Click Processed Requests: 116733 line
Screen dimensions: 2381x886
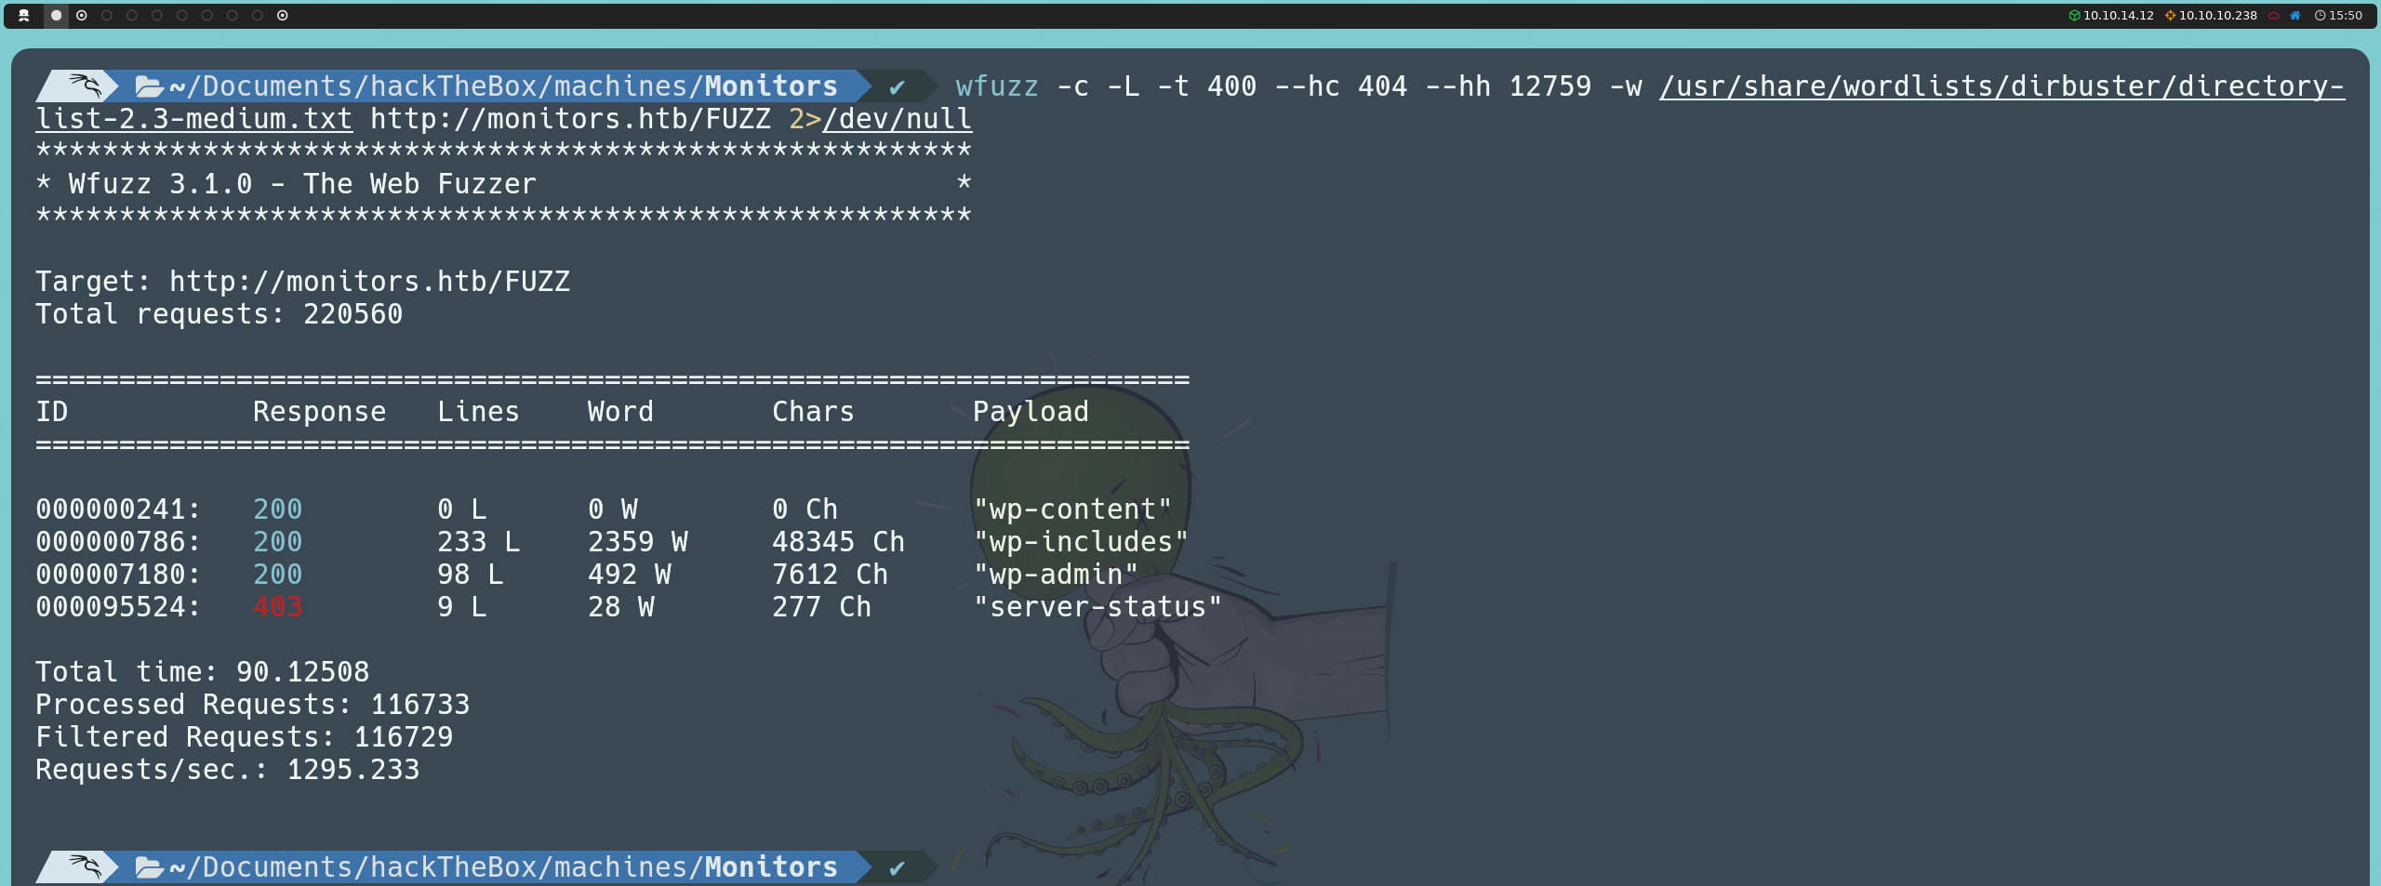pos(252,705)
